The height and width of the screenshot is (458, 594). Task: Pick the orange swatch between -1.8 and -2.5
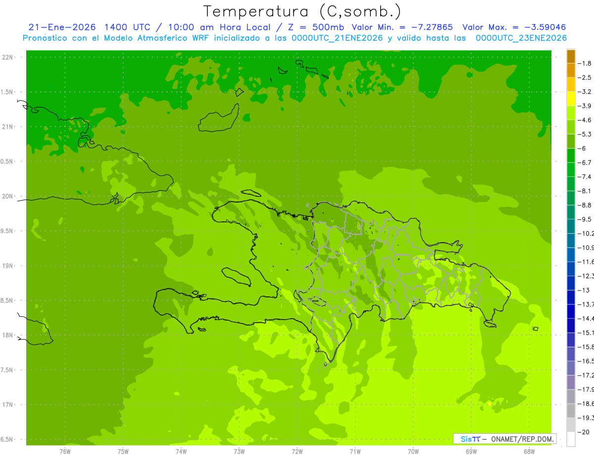(571, 71)
